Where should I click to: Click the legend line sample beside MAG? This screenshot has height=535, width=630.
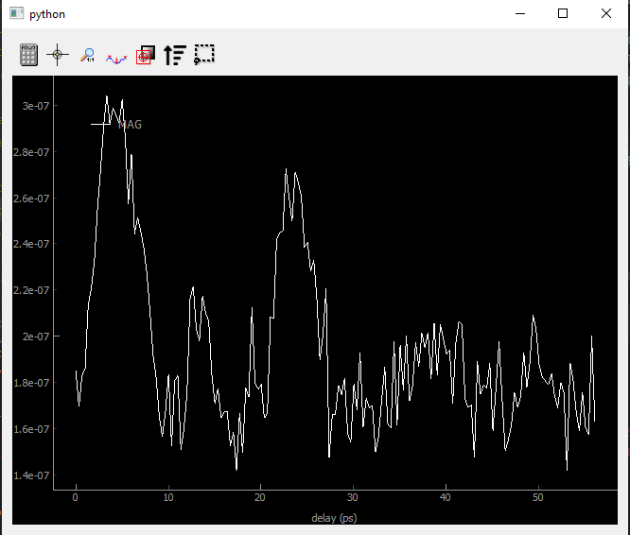click(x=100, y=124)
